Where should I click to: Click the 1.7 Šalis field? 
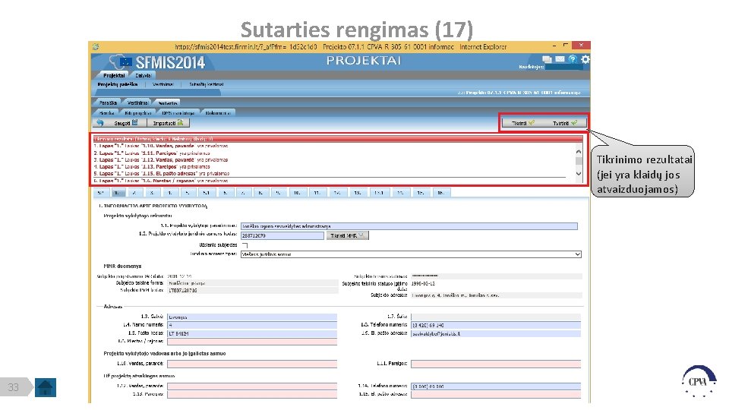point(496,317)
